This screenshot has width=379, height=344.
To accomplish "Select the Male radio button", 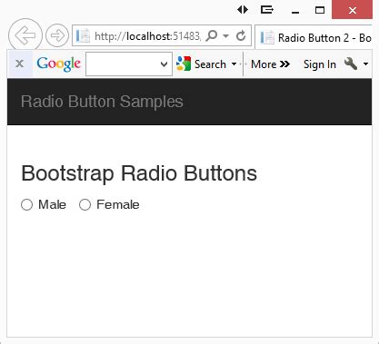I will pos(26,204).
